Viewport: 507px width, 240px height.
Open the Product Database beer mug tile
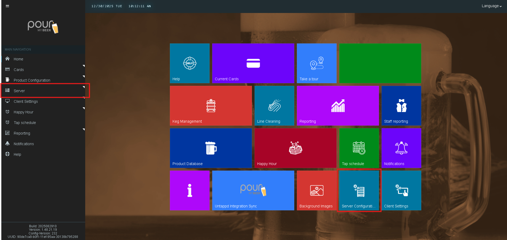coord(211,148)
